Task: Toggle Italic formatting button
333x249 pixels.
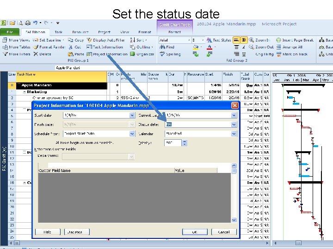Action: point(244,47)
